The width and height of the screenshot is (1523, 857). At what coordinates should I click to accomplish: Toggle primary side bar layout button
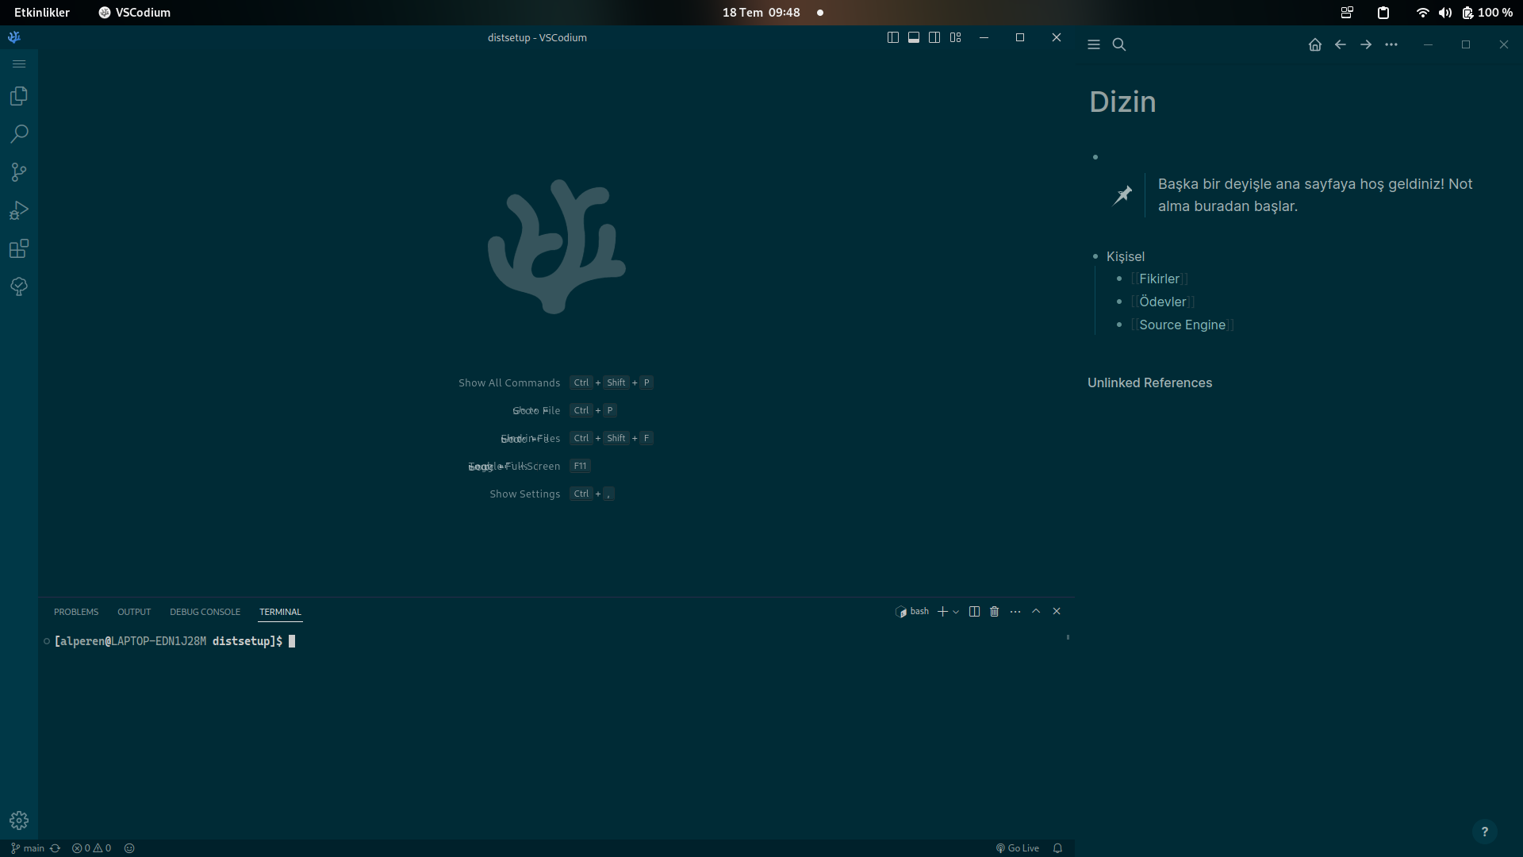pos(892,37)
